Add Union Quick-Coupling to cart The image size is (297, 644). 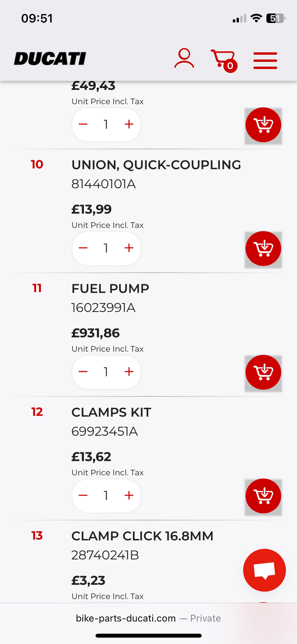[x=263, y=249]
